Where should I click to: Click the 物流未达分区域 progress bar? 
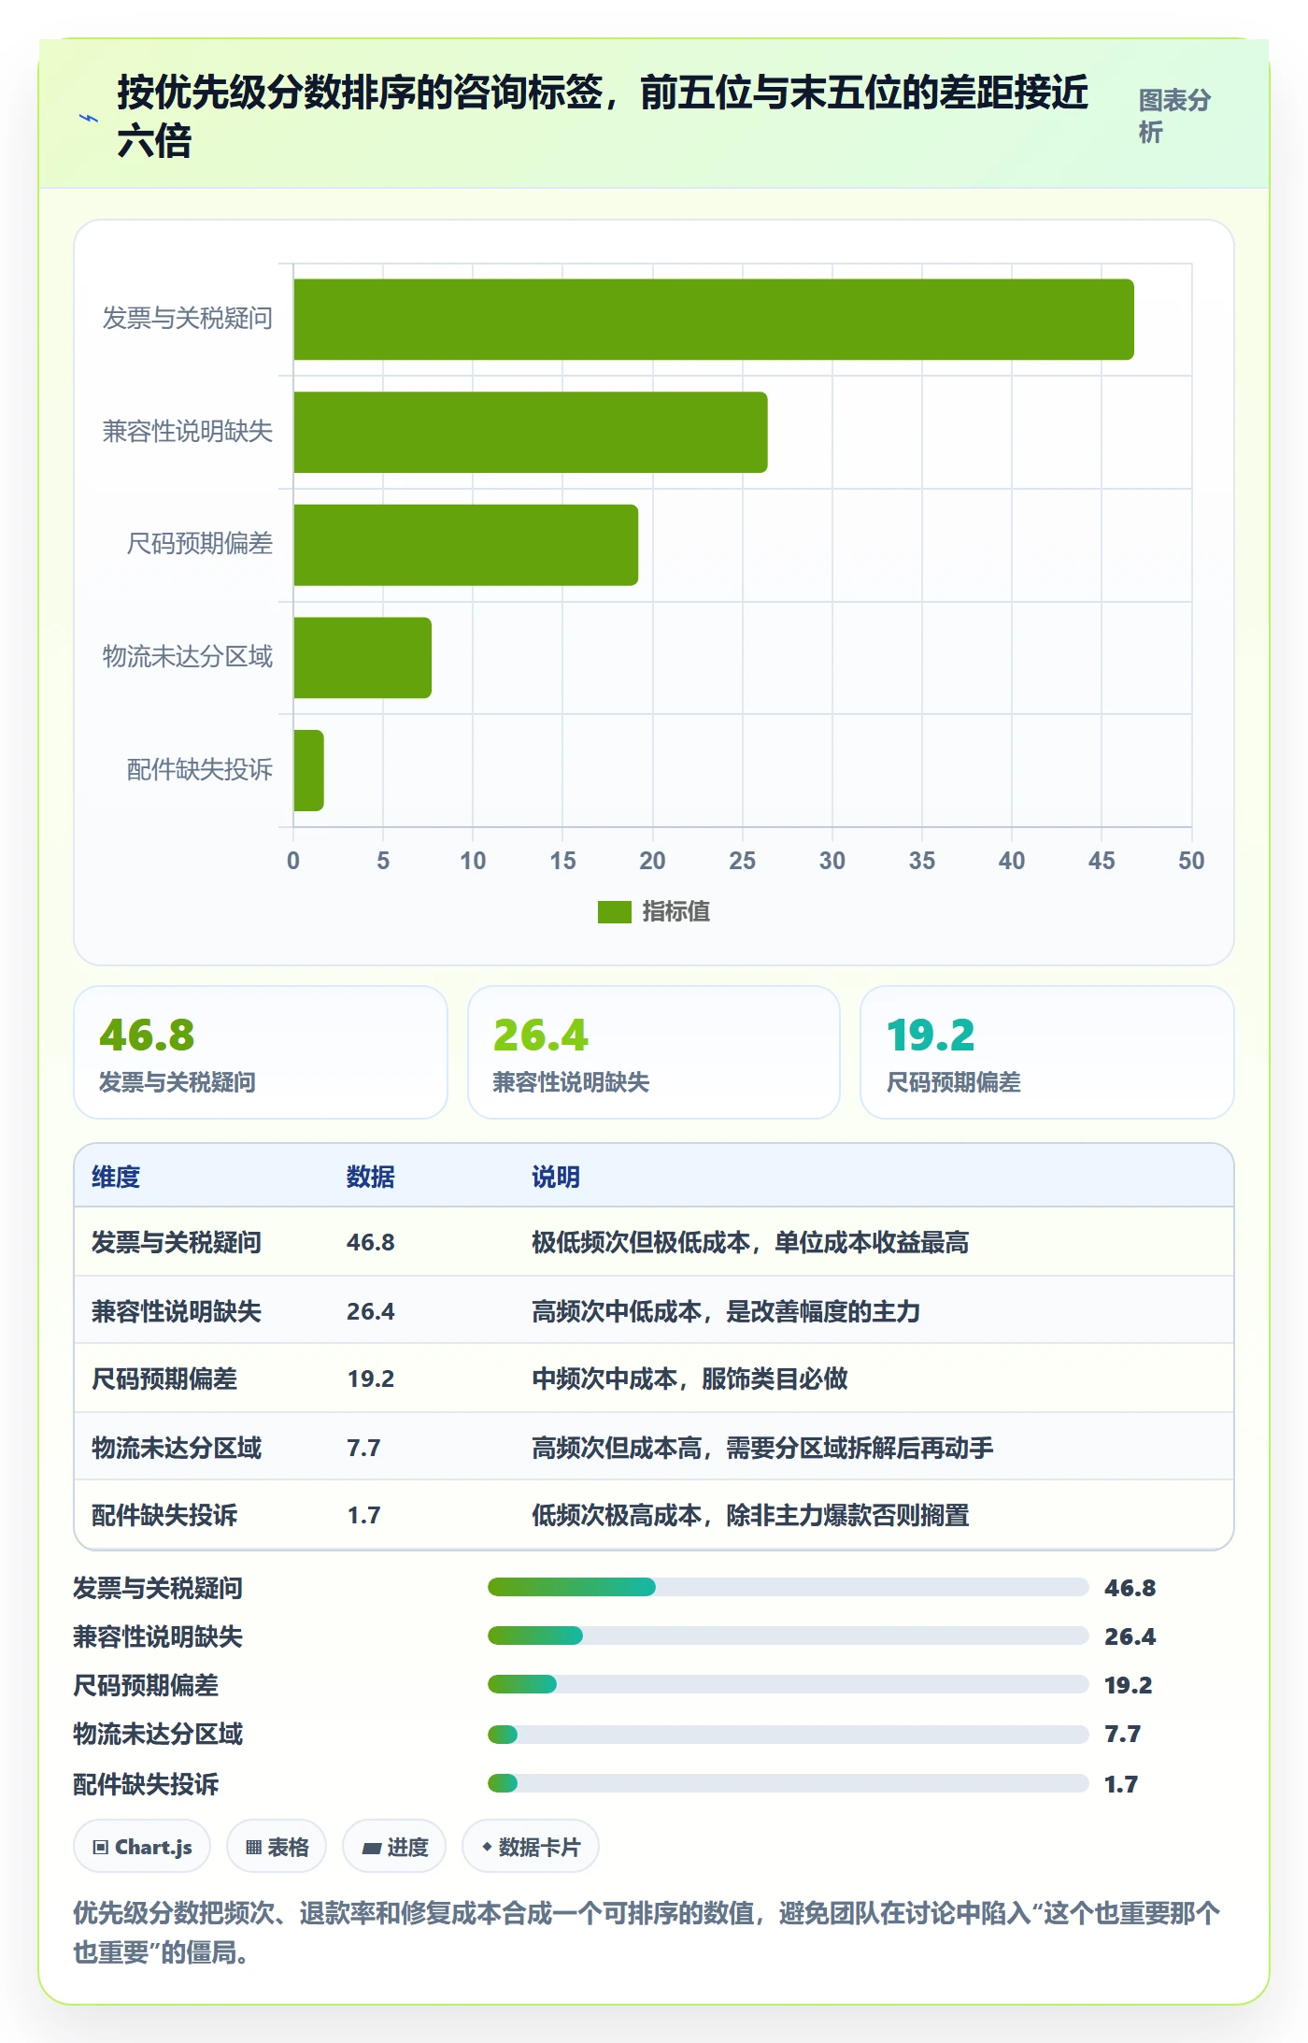788,1735
